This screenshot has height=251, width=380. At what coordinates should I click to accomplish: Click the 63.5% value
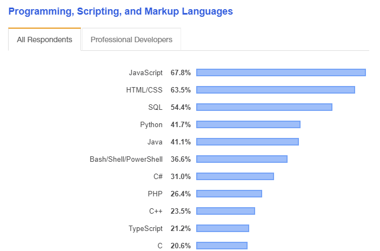click(x=181, y=90)
